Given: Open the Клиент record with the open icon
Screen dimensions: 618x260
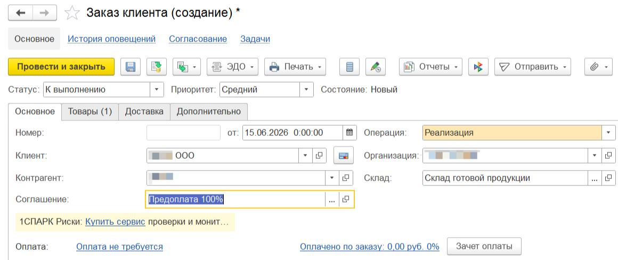Looking at the screenshot, I should click(319, 156).
